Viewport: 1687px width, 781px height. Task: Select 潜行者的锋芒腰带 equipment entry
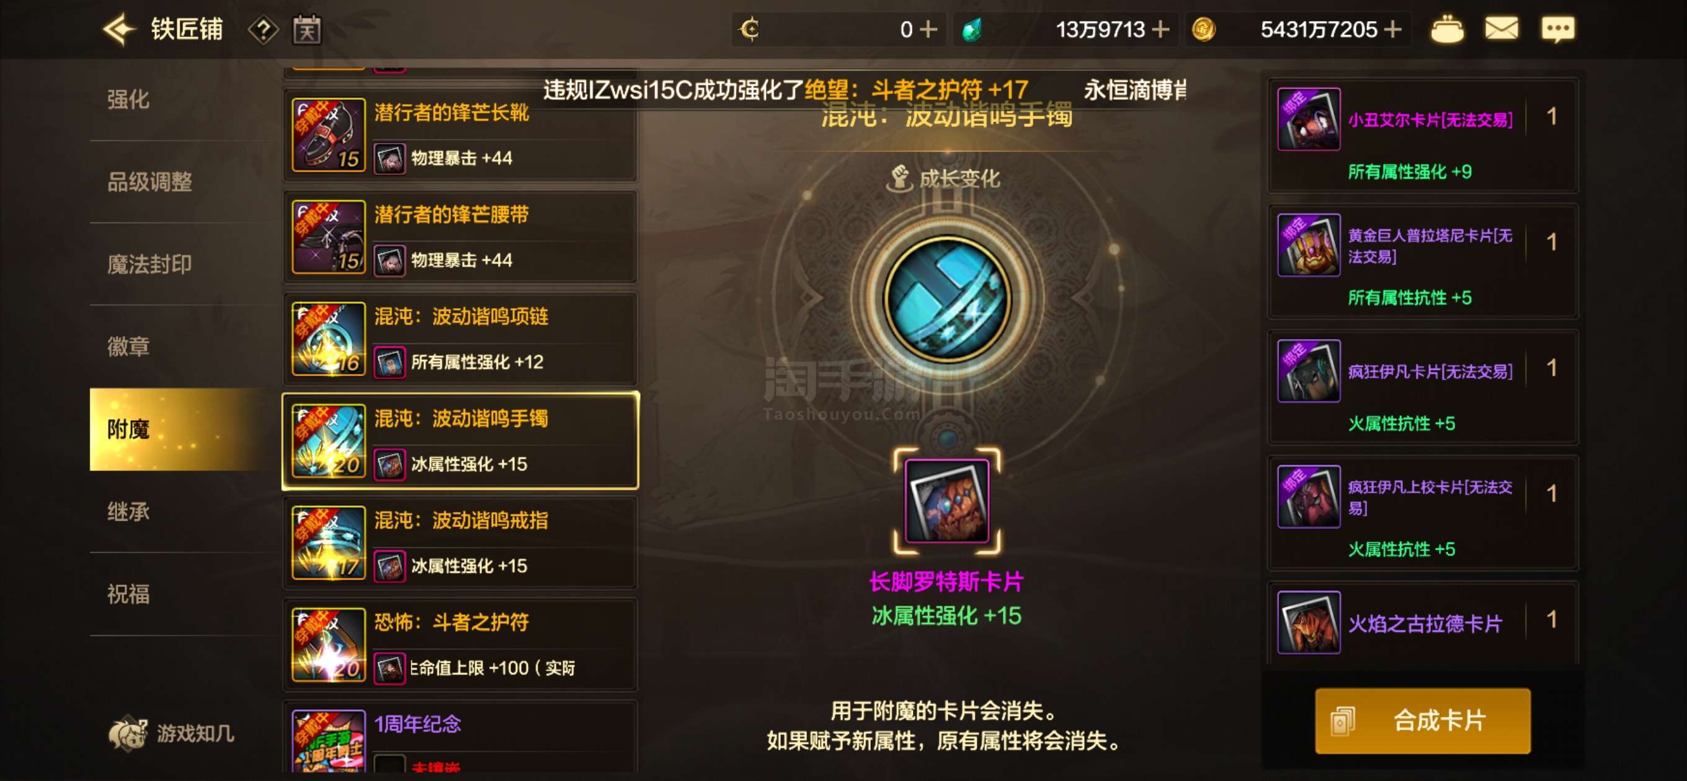pos(460,237)
